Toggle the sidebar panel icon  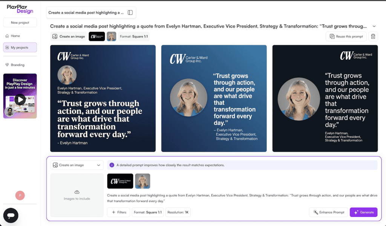click(x=130, y=12)
